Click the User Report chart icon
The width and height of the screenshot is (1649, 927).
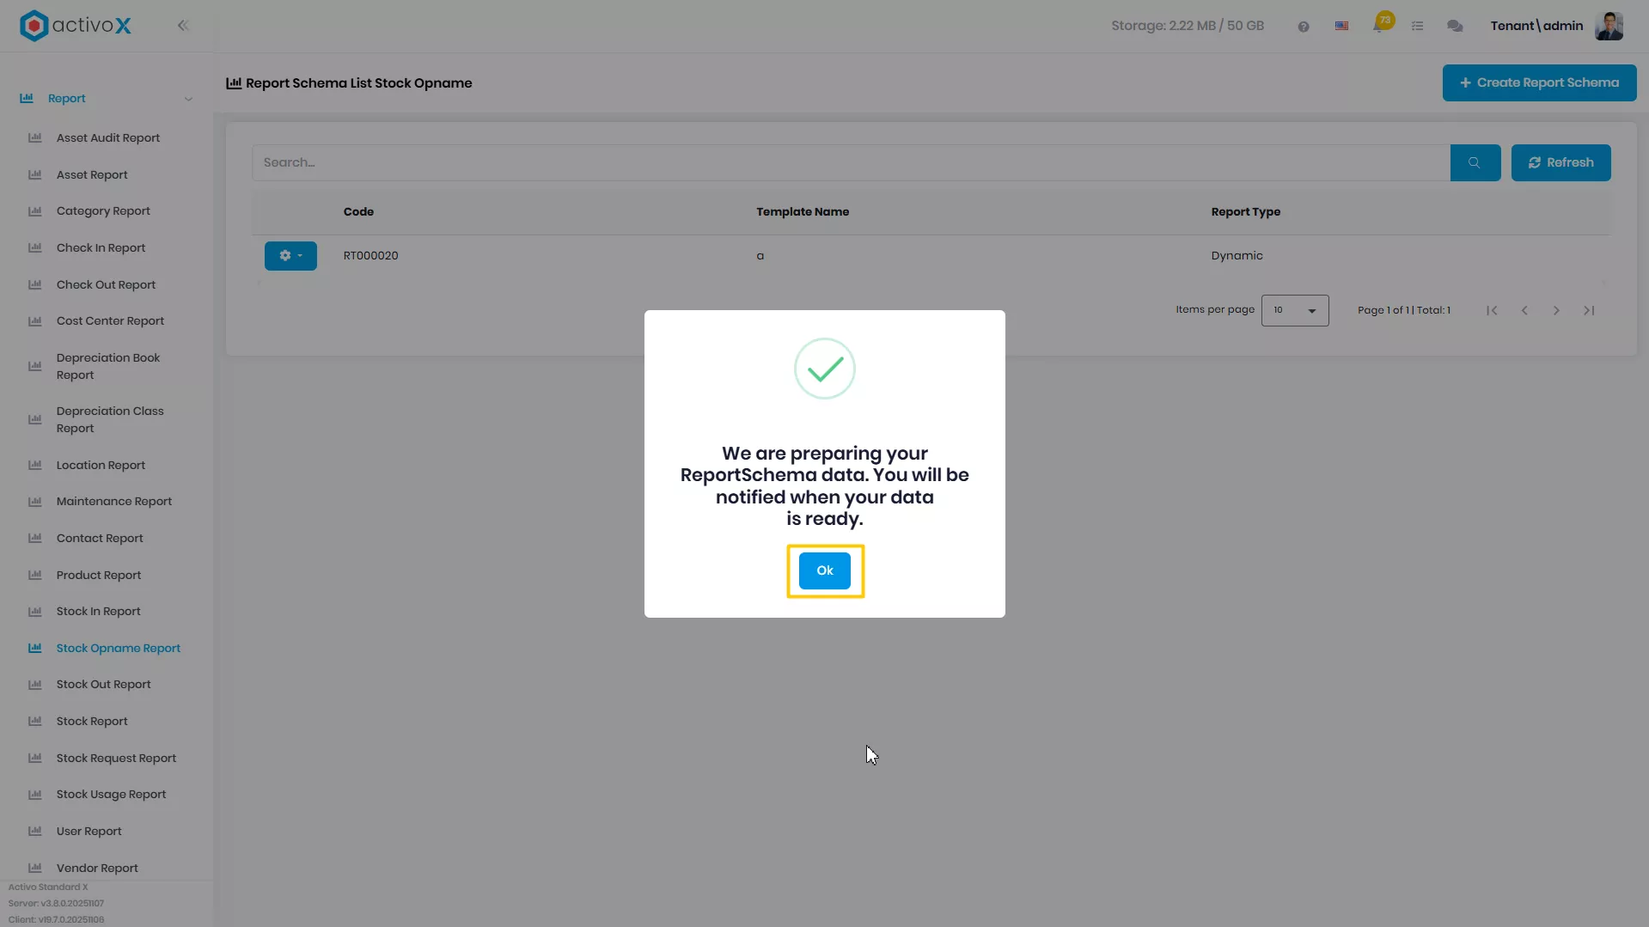[x=35, y=832]
